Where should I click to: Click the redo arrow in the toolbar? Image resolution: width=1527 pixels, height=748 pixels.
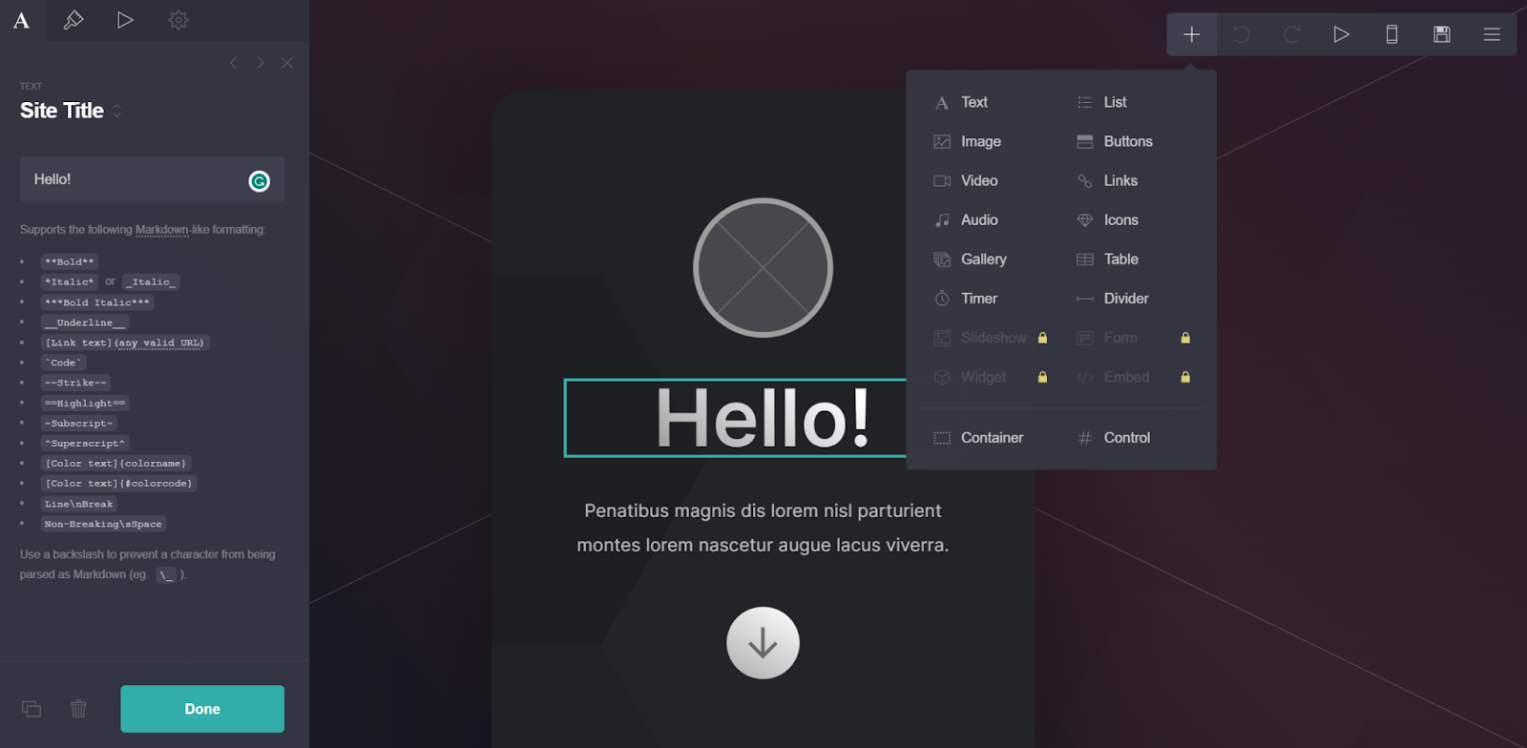(1291, 34)
